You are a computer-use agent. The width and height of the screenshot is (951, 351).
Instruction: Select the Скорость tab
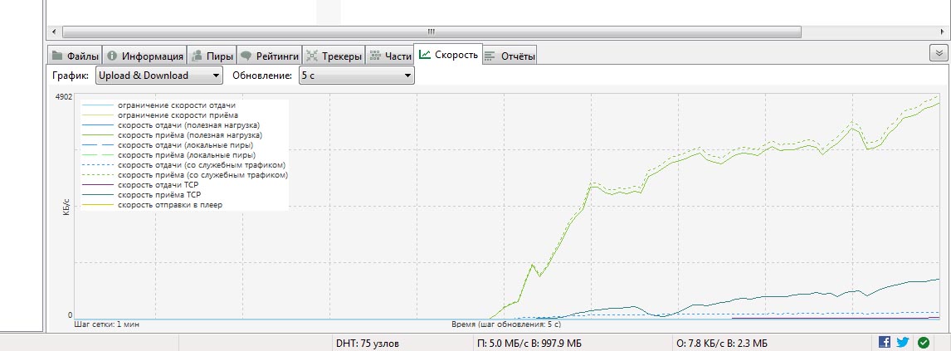[448, 55]
